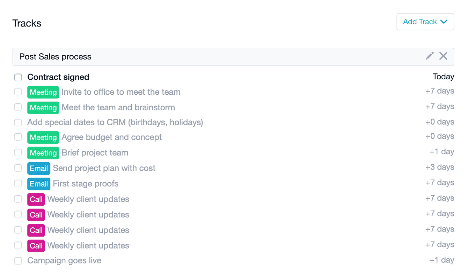Screen dimensions: 468x275
Task: Remove the Post Sales process track
Action: pyautogui.click(x=443, y=56)
